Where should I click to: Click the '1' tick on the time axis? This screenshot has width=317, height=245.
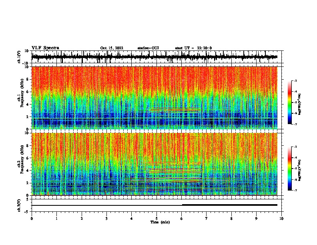[56, 219]
